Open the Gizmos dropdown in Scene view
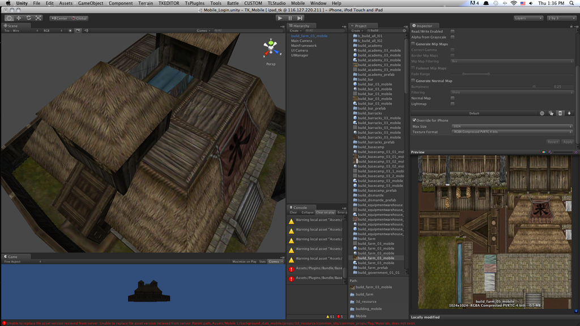 [x=203, y=31]
